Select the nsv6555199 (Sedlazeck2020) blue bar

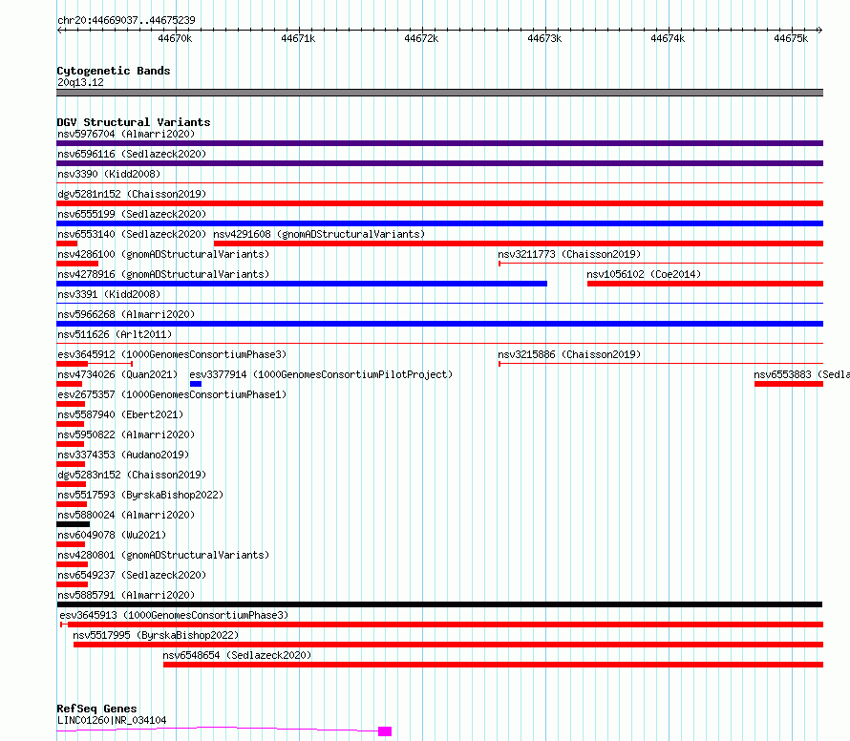click(x=439, y=223)
